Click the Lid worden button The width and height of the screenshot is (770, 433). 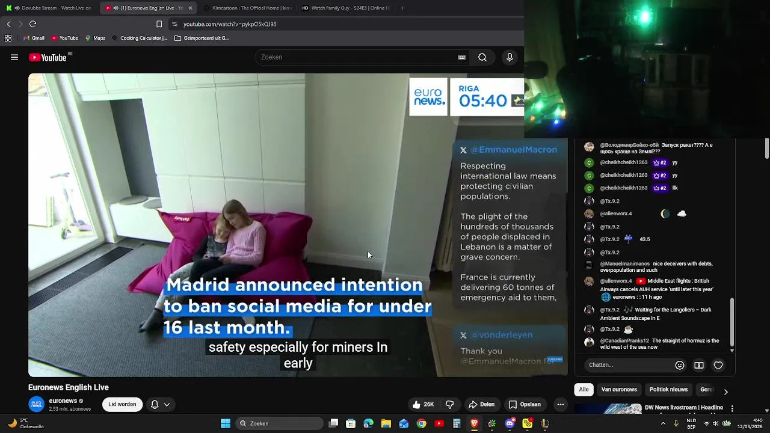122,405
